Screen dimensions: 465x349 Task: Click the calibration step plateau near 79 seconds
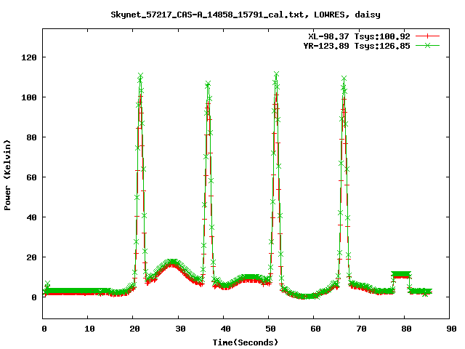pyautogui.click(x=401, y=275)
